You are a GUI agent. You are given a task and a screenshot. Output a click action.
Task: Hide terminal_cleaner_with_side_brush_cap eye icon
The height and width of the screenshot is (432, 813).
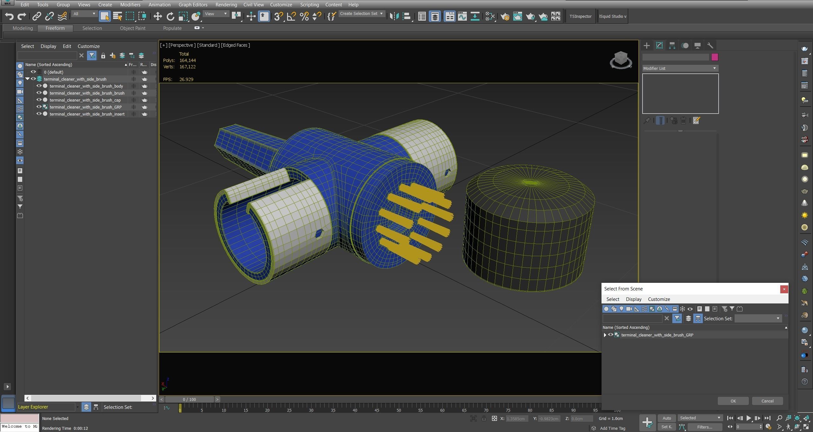click(x=39, y=100)
